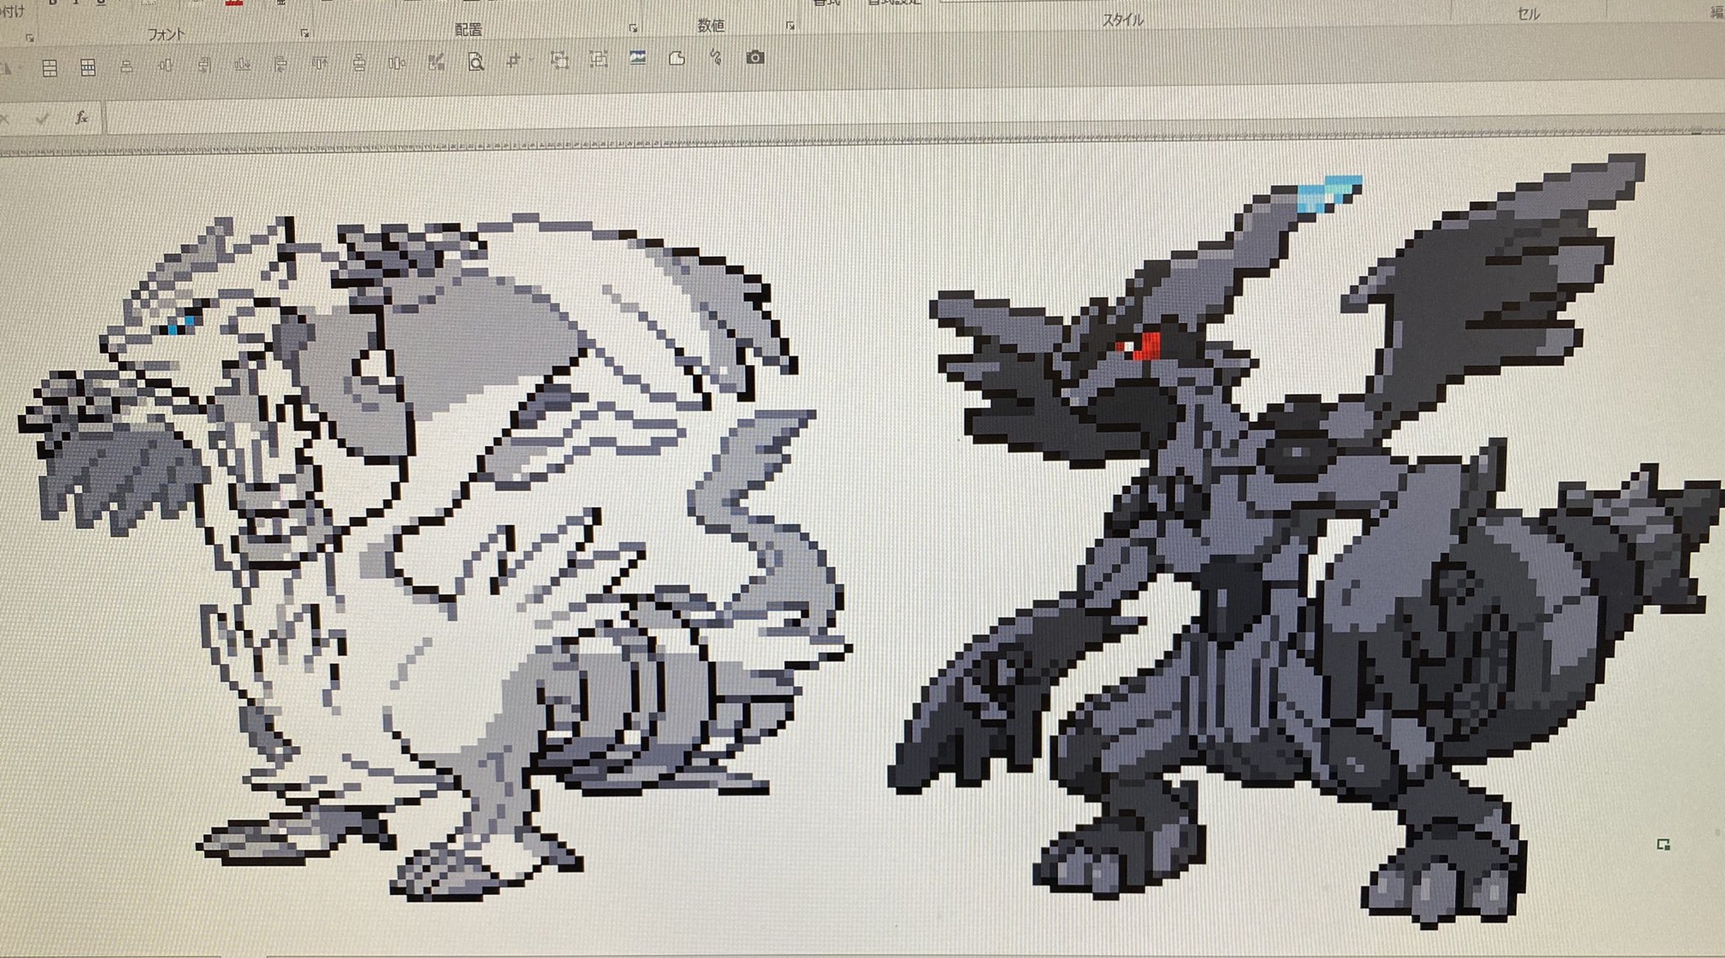The width and height of the screenshot is (1725, 958).
Task: Click the camera icon in quick toolbar
Action: [756, 57]
